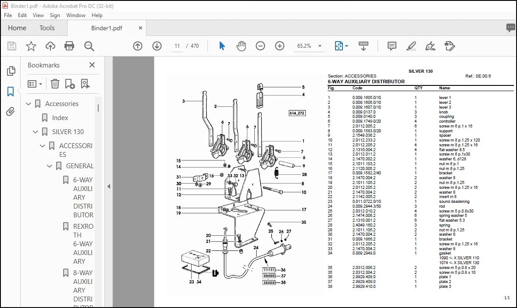Go to the previous page arrow
The width and height of the screenshot is (517, 308).
(x=138, y=46)
